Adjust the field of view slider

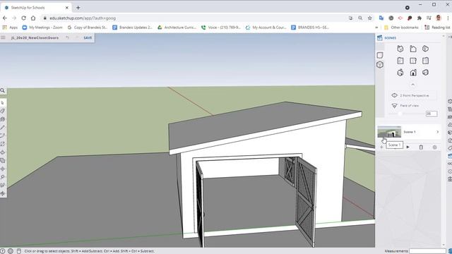(x=400, y=114)
